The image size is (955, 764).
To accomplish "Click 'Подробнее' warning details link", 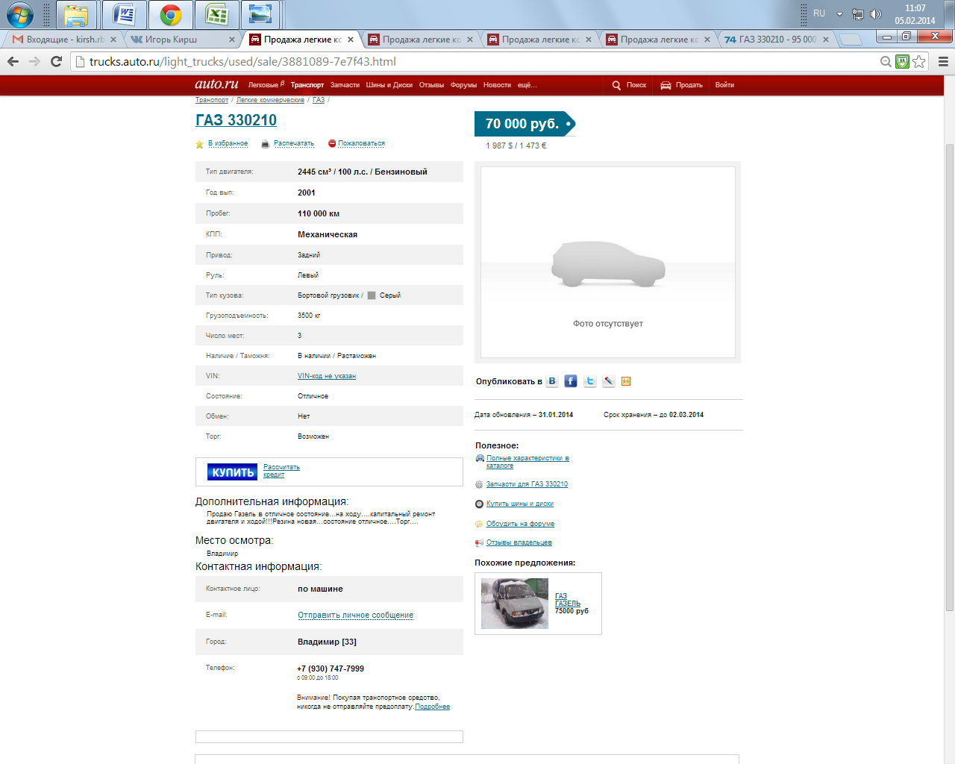I will pos(432,707).
